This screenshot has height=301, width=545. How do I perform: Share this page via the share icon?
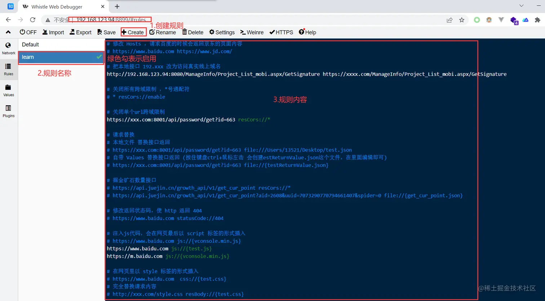click(449, 20)
